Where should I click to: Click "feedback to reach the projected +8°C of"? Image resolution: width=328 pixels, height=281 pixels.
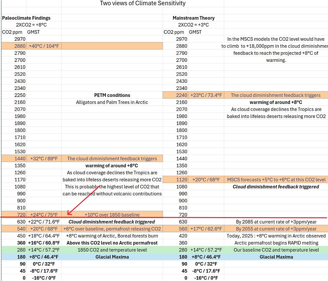(276, 53)
